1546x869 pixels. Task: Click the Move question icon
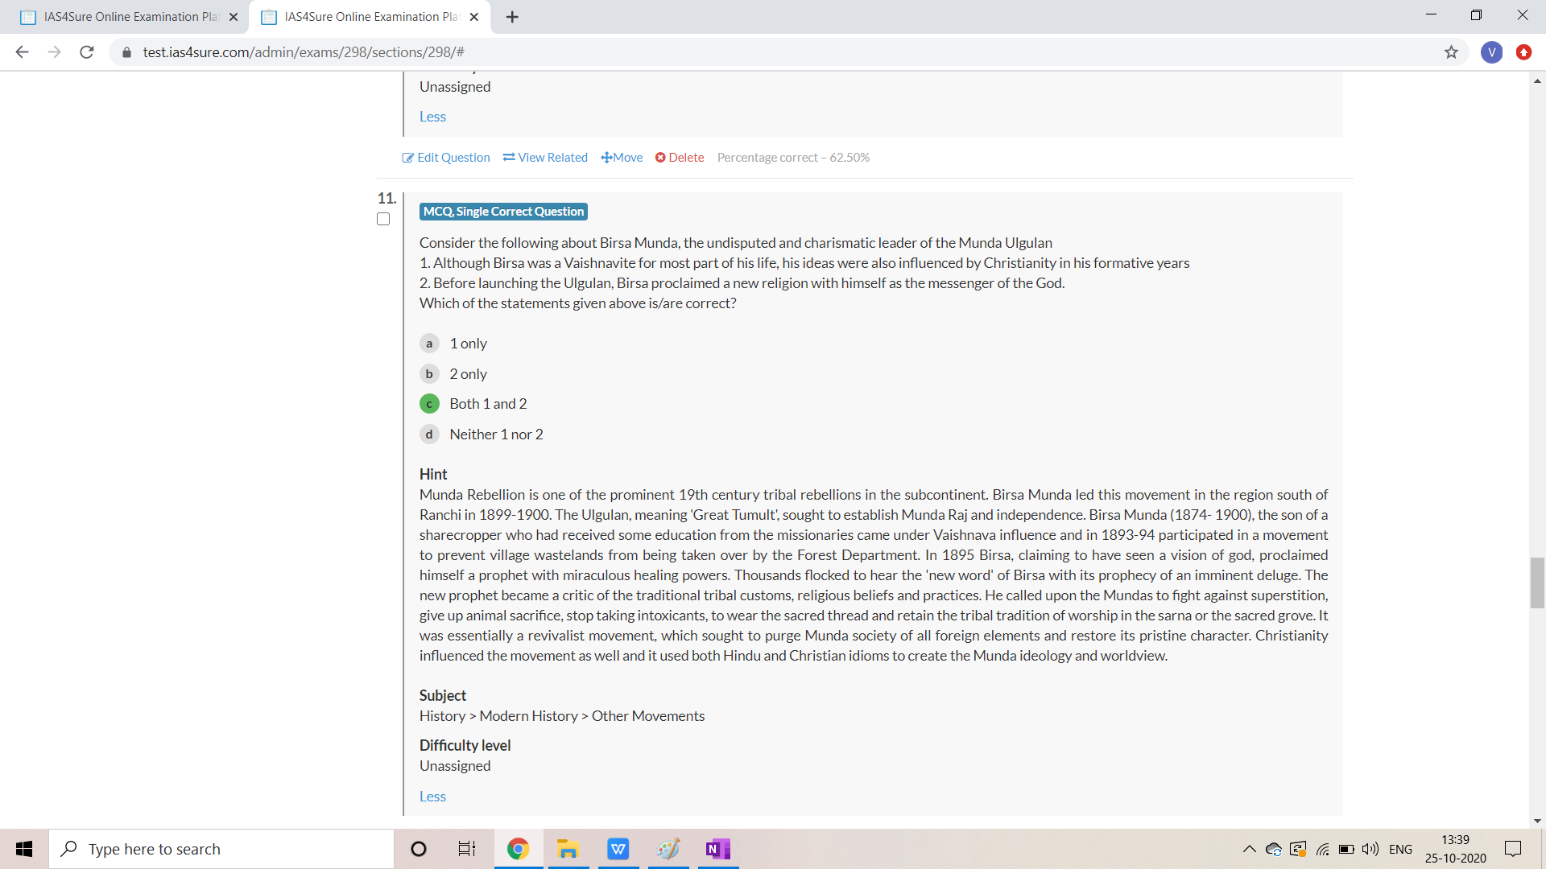coord(606,158)
